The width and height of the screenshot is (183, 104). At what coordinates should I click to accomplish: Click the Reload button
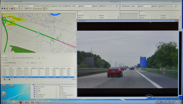pyautogui.click(x=44, y=58)
